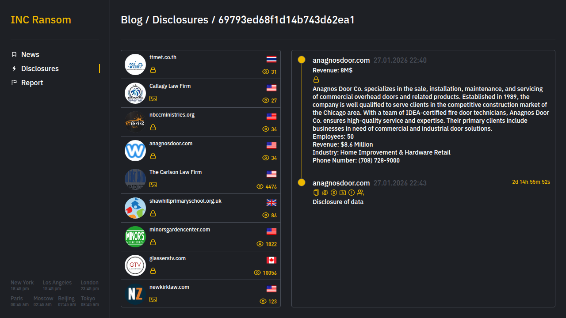The image size is (566, 318).
Task: Click the eye views icon on The Carlson Law Firm
Action: (260, 186)
